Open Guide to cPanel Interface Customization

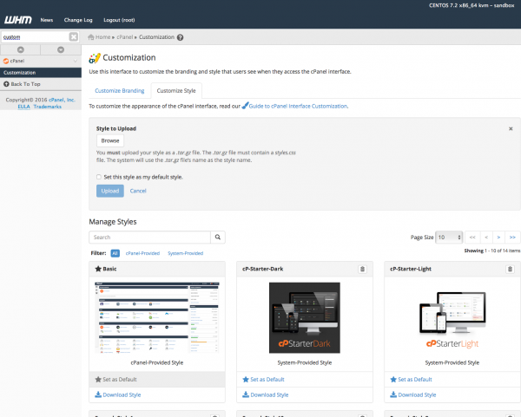298,106
